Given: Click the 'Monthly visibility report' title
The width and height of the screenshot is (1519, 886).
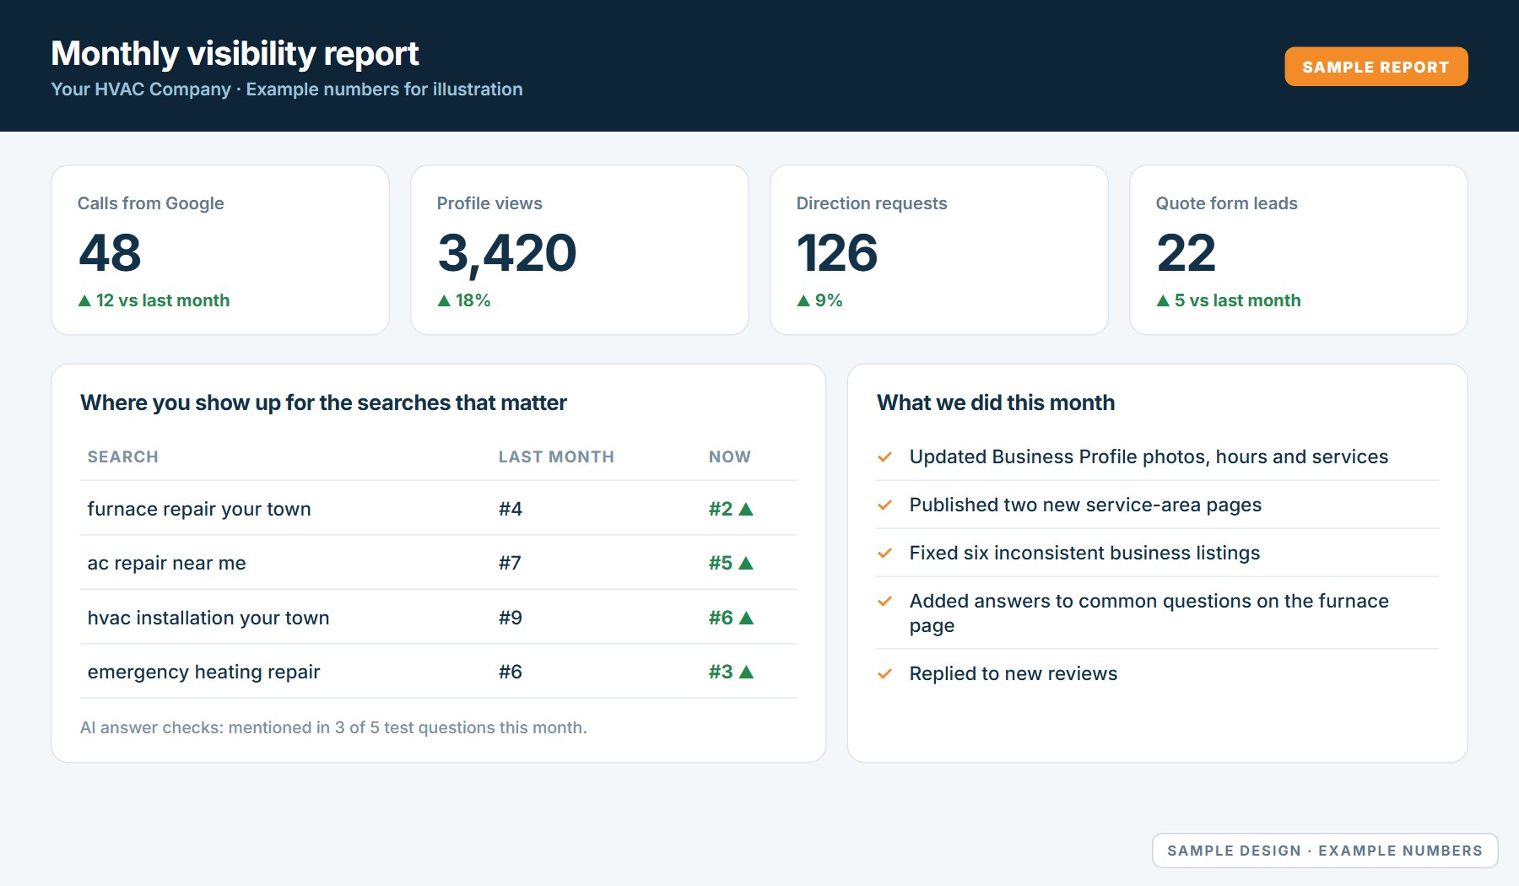Looking at the screenshot, I should coord(235,53).
